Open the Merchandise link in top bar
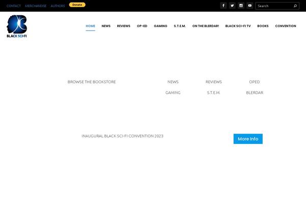The image size is (306, 204). pyautogui.click(x=36, y=6)
